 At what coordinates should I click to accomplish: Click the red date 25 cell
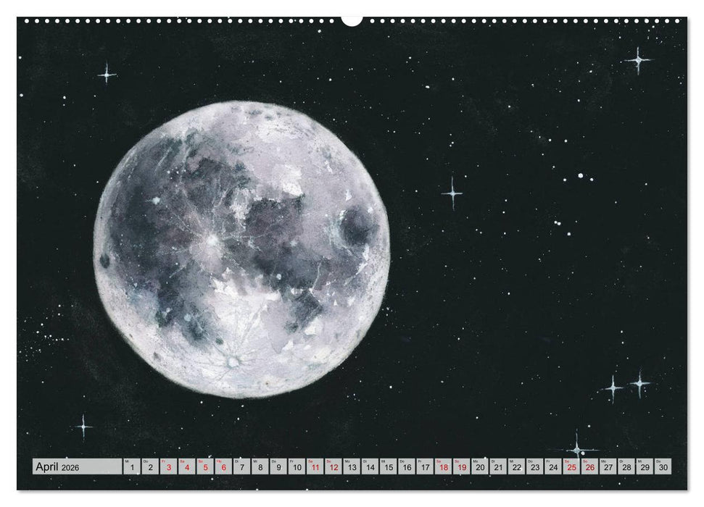[571, 467]
